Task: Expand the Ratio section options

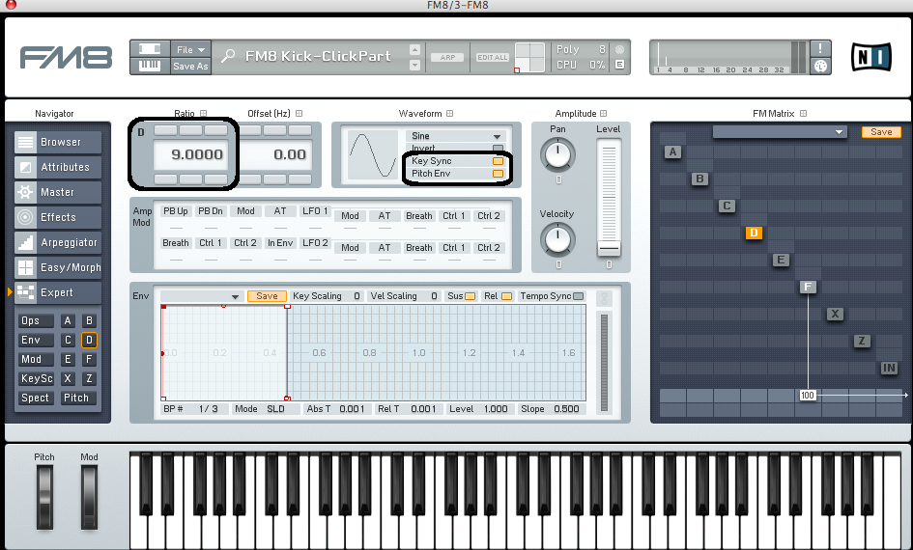Action: (203, 113)
